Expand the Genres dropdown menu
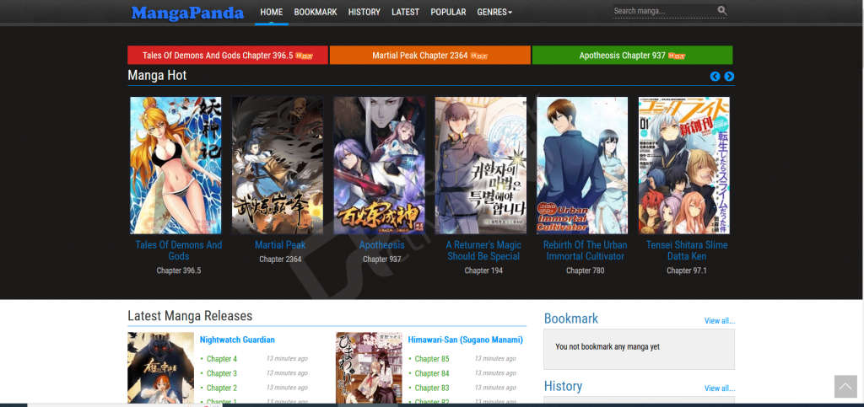Screen dimensions: 864x407 (494, 12)
